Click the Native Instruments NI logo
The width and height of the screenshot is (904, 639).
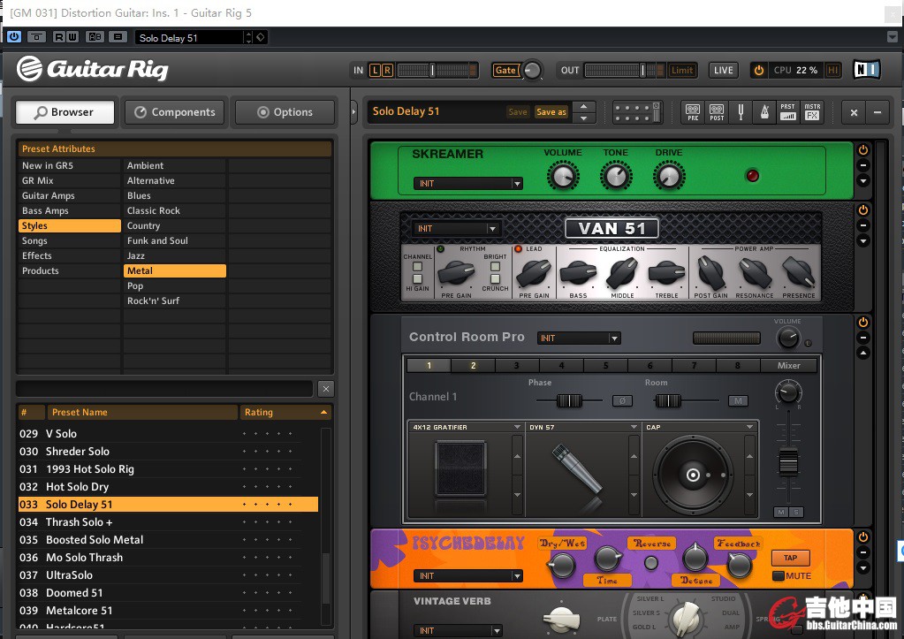pyautogui.click(x=867, y=70)
